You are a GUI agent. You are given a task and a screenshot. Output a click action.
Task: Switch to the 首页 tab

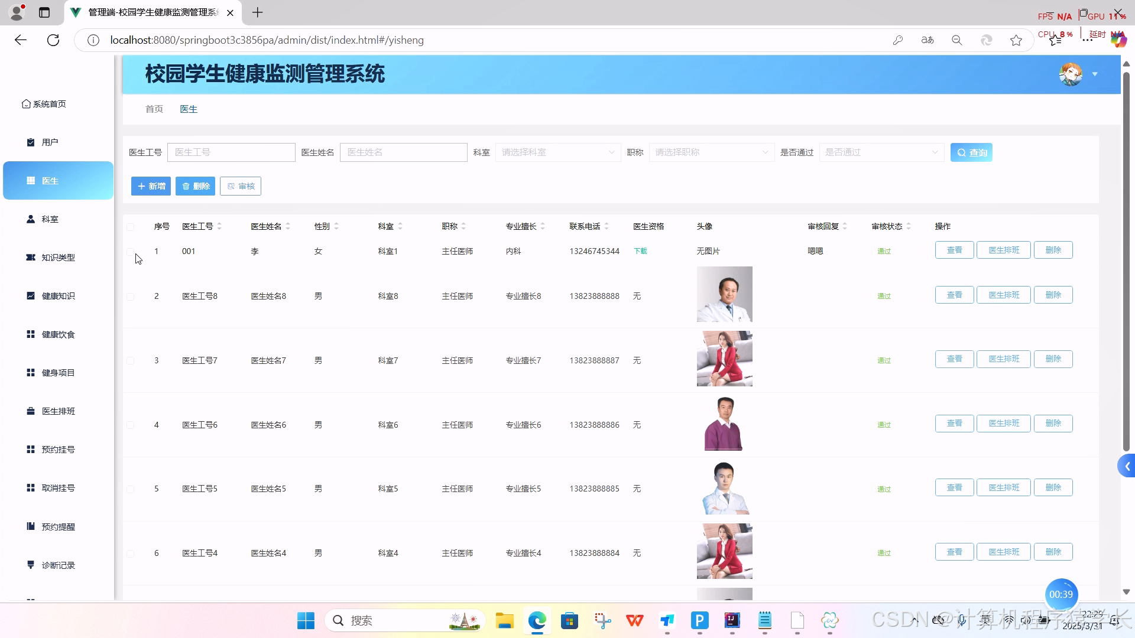point(154,109)
